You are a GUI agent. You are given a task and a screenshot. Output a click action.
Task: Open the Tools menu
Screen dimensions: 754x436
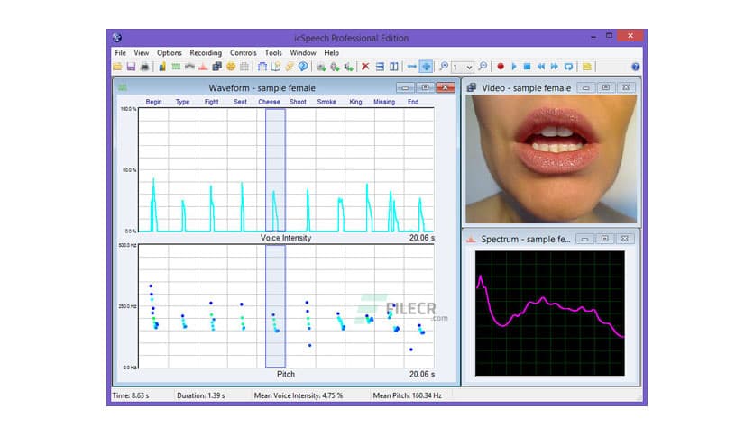[x=273, y=53]
